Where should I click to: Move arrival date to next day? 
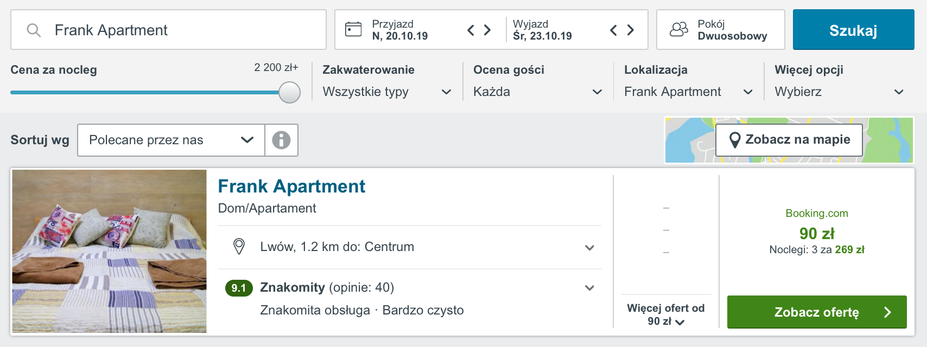click(487, 30)
